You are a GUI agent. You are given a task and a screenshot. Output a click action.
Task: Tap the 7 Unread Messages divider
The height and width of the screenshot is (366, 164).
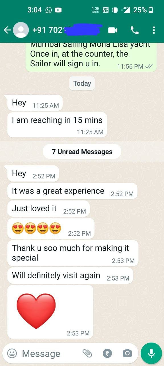pos(82,152)
